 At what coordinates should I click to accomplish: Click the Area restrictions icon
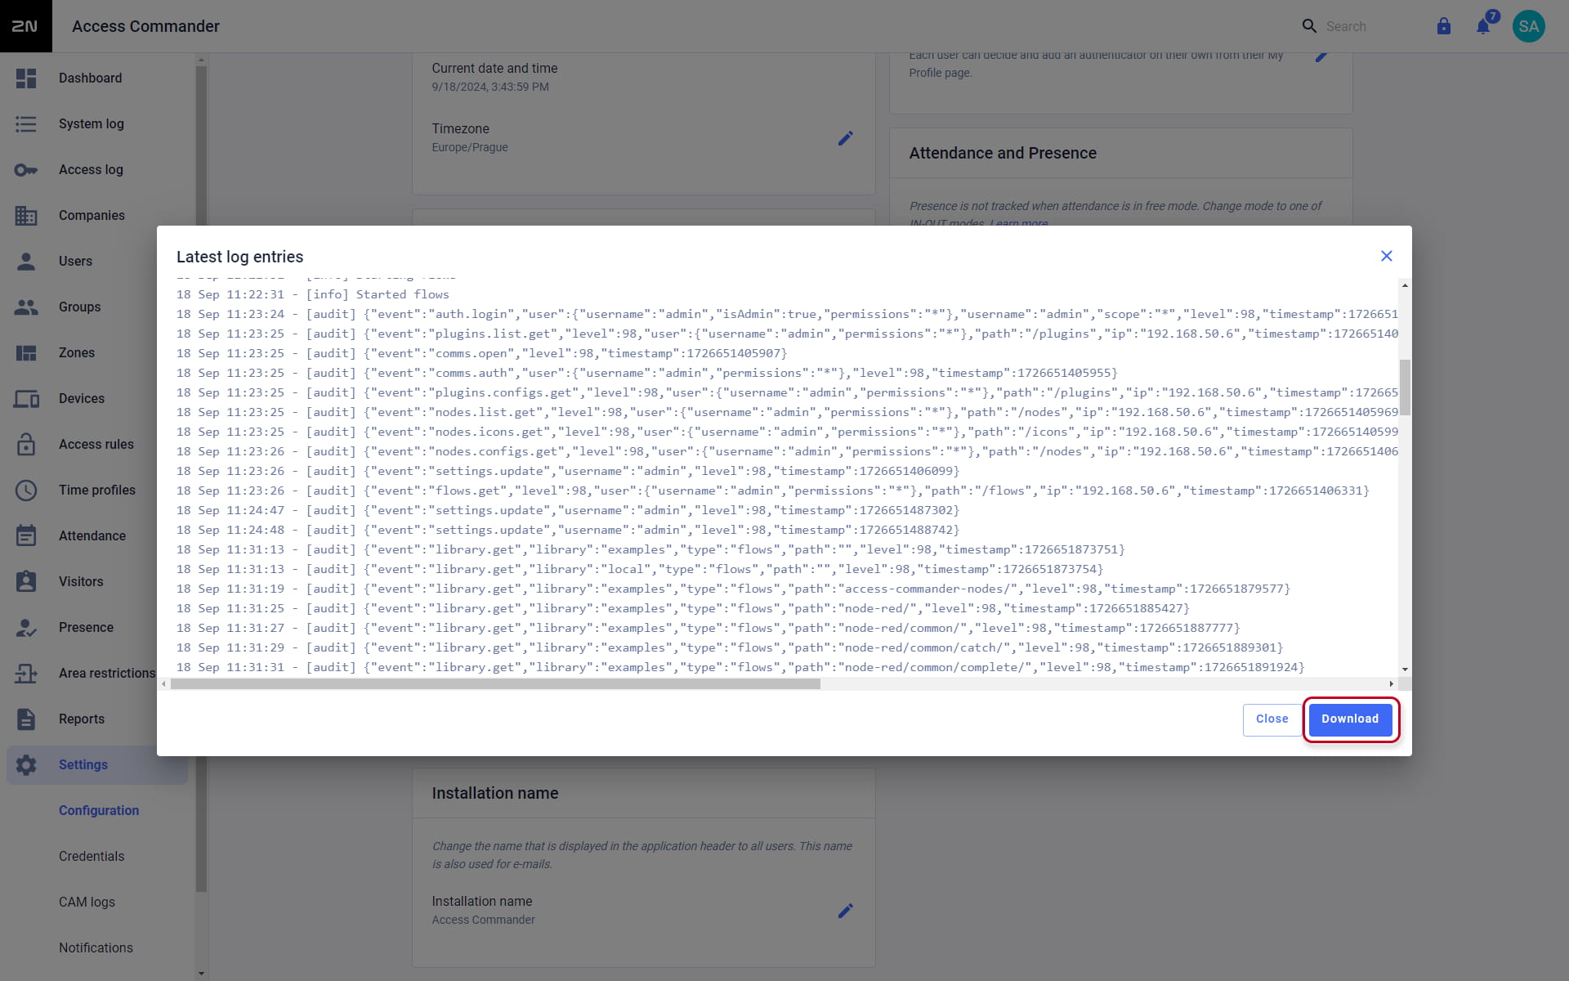click(26, 674)
